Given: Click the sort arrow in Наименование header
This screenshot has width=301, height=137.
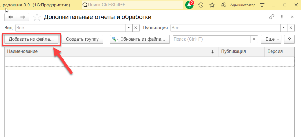Looking at the screenshot, I should pyautogui.click(x=212, y=52).
